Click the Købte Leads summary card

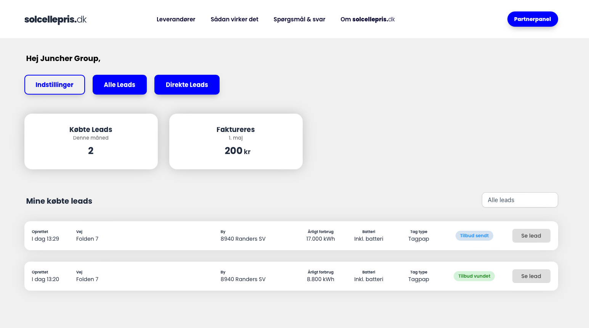(91, 141)
